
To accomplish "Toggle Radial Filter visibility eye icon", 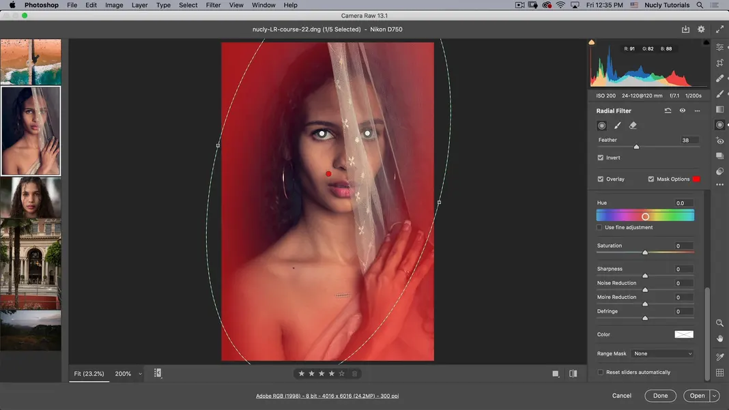I will pyautogui.click(x=682, y=111).
